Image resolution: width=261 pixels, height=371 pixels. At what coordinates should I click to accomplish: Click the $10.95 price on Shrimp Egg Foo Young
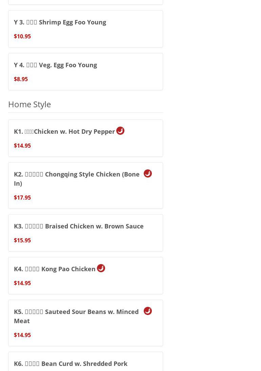click(22, 36)
